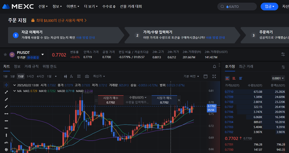Select the 거래 규칙 tab

31,67
